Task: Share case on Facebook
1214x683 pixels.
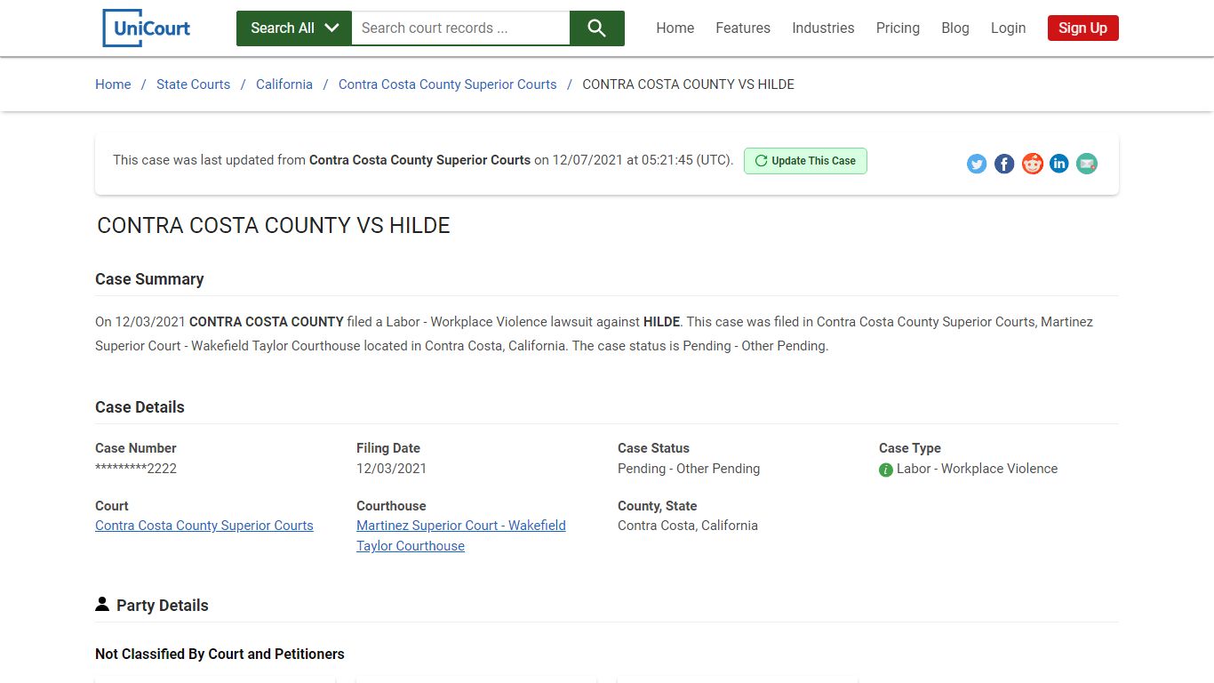Action: tap(1004, 164)
